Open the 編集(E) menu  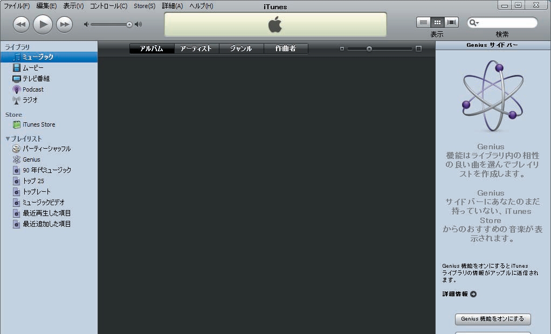point(46,6)
